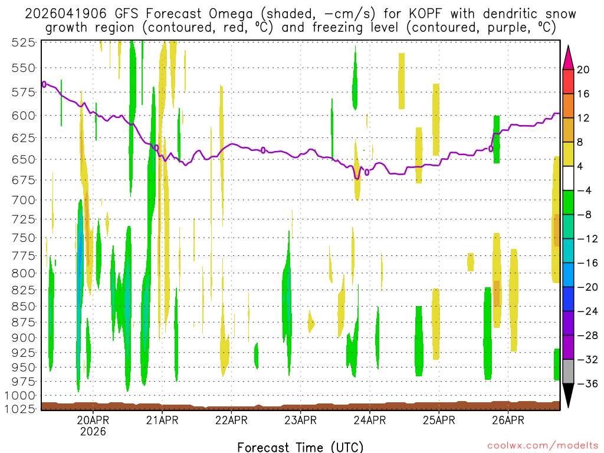Viewport: 604px width, 453px height.
Task: Click the 1000 pressure level label
Action: [20, 396]
